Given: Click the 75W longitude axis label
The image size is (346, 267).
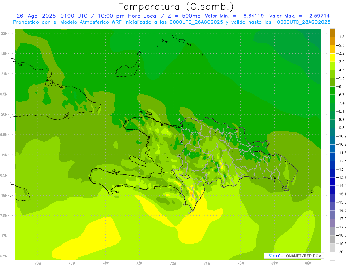Looking at the screenshot, I should pos(72,263).
